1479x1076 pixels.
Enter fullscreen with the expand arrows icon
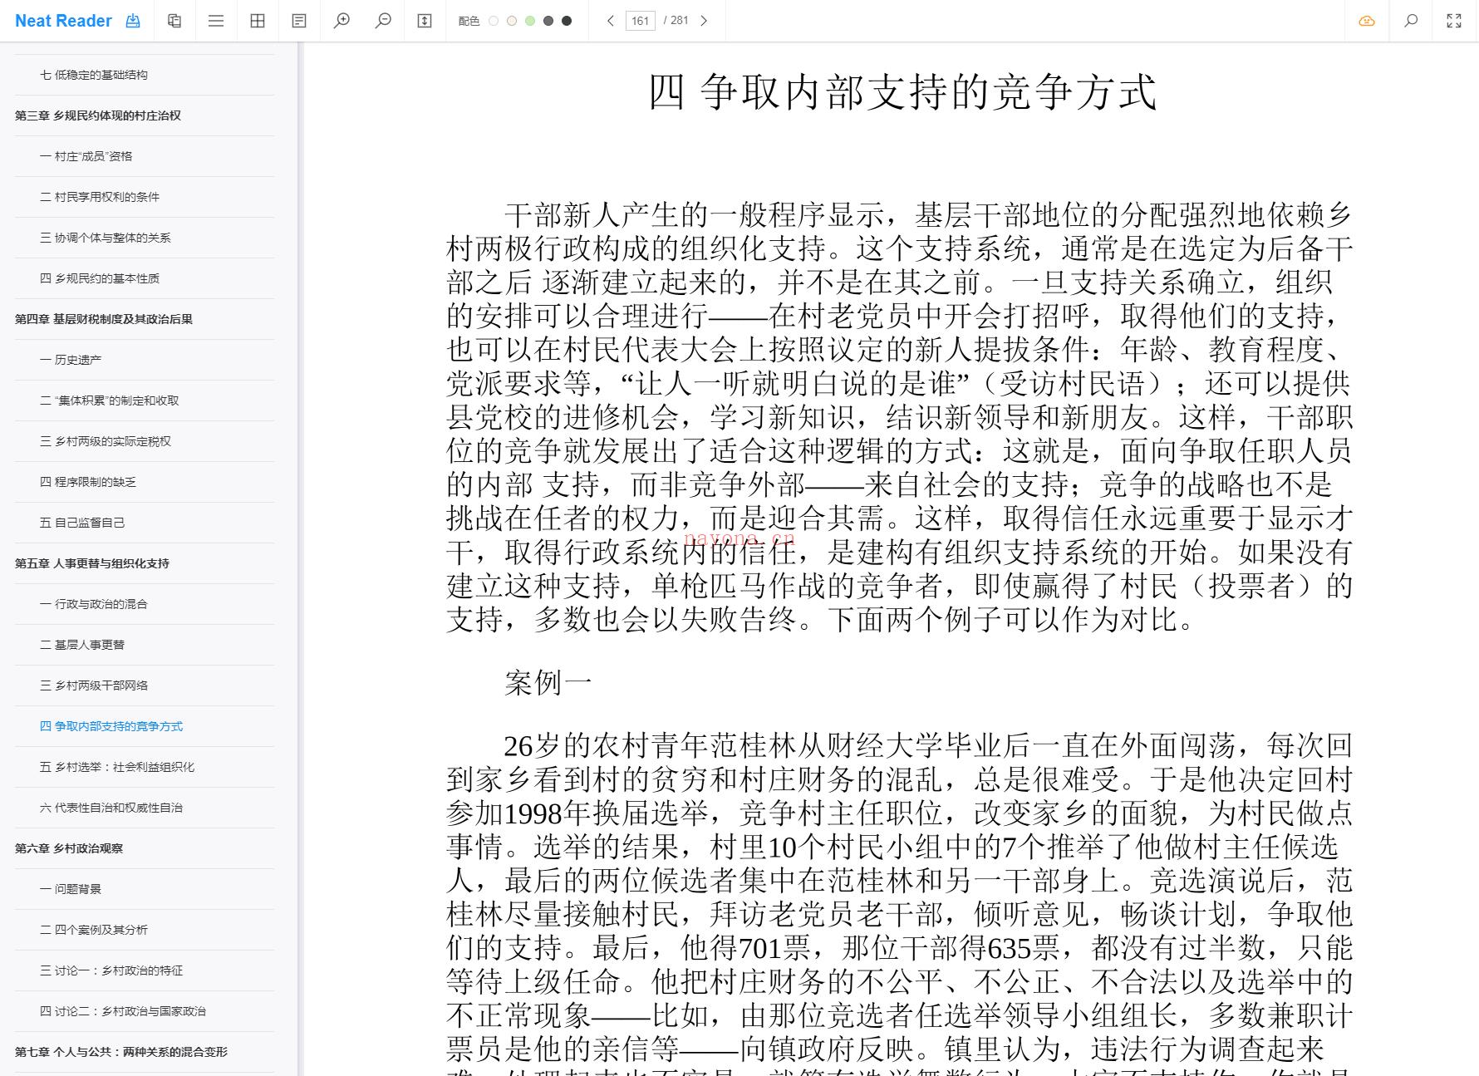[x=1454, y=21]
